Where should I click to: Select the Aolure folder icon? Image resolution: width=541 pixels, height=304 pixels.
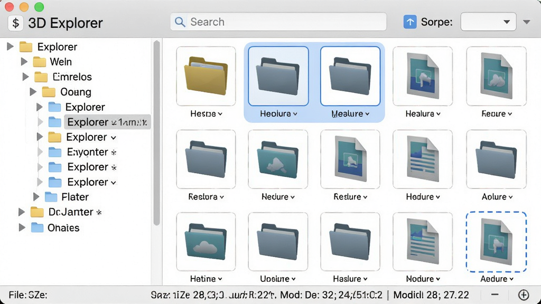point(497,159)
